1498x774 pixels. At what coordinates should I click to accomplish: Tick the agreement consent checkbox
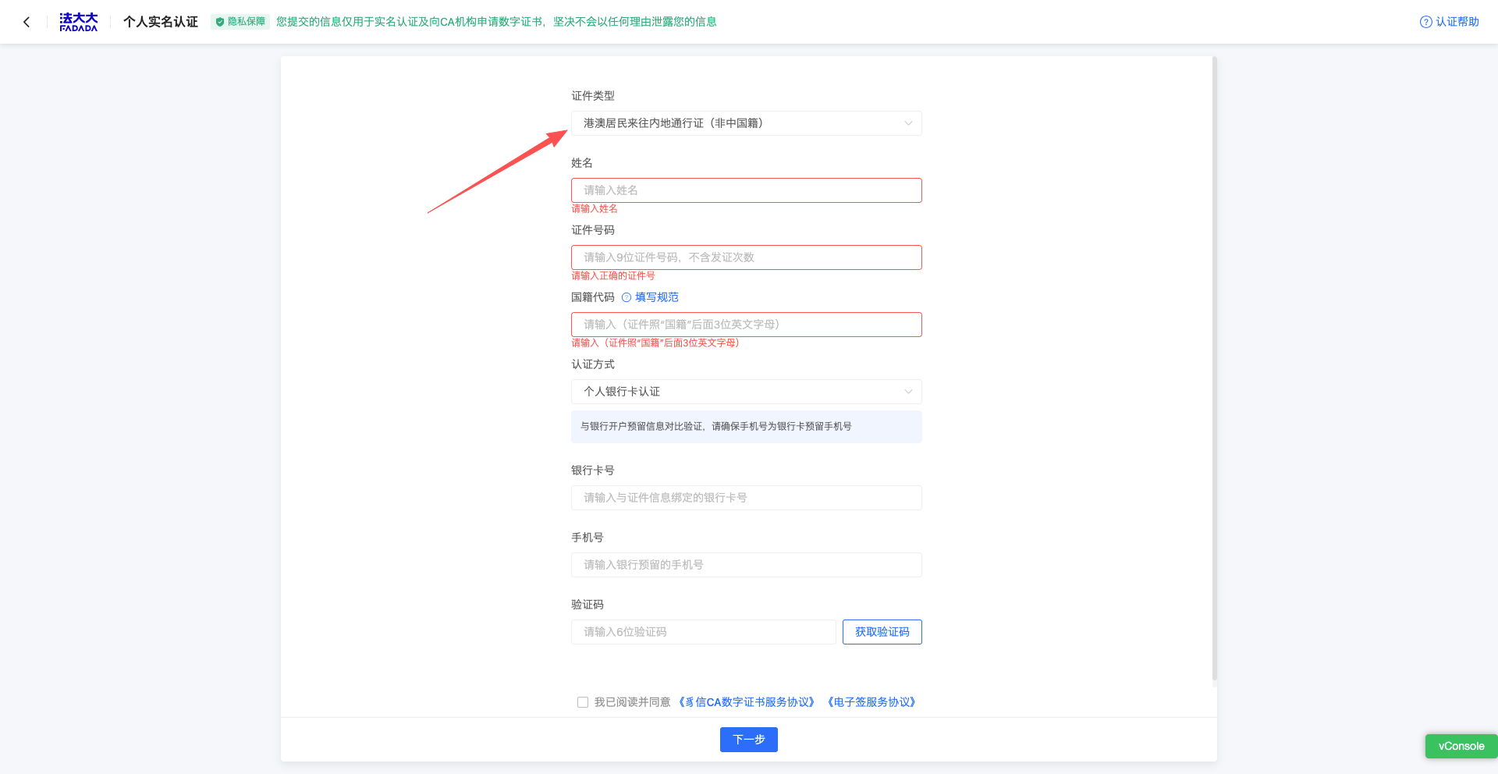point(583,702)
